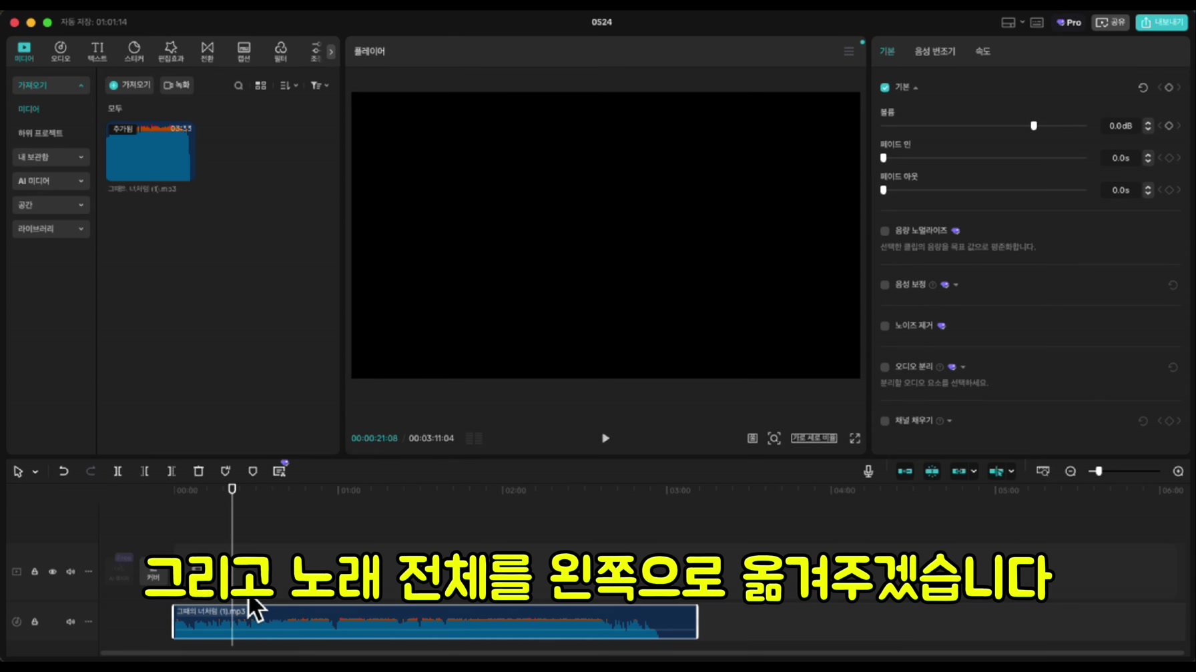Open the 필터 (Filters) tab

281,51
